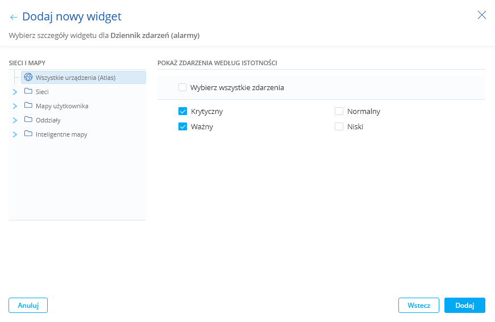Screen dimensions: 495x322
Task: Go back with the Wstecz button
Action: (419, 306)
